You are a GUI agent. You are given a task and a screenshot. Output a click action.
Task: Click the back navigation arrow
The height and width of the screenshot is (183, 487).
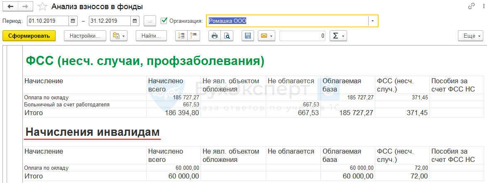pyautogui.click(x=10, y=7)
